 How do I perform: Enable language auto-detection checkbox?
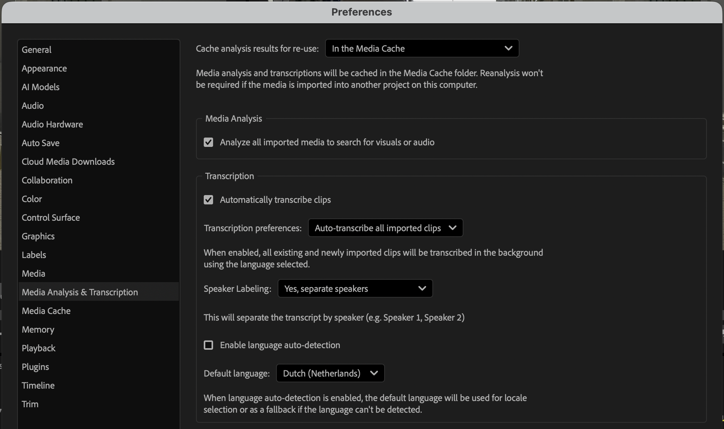[x=208, y=345]
